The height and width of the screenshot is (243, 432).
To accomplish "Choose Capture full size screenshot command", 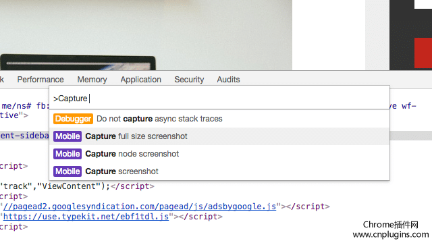I will 219,136.
